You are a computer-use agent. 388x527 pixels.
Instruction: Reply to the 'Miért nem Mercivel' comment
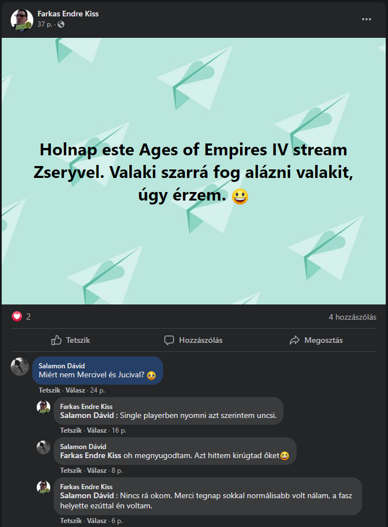click(x=75, y=390)
